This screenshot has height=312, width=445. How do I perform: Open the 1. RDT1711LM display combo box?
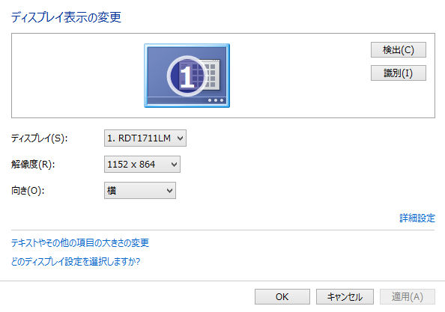point(145,138)
